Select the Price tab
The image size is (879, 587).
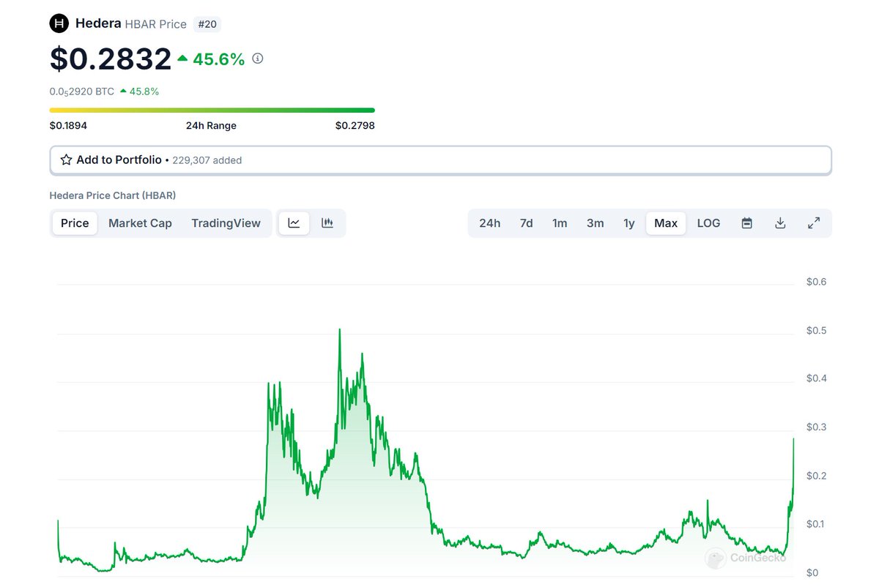point(75,223)
